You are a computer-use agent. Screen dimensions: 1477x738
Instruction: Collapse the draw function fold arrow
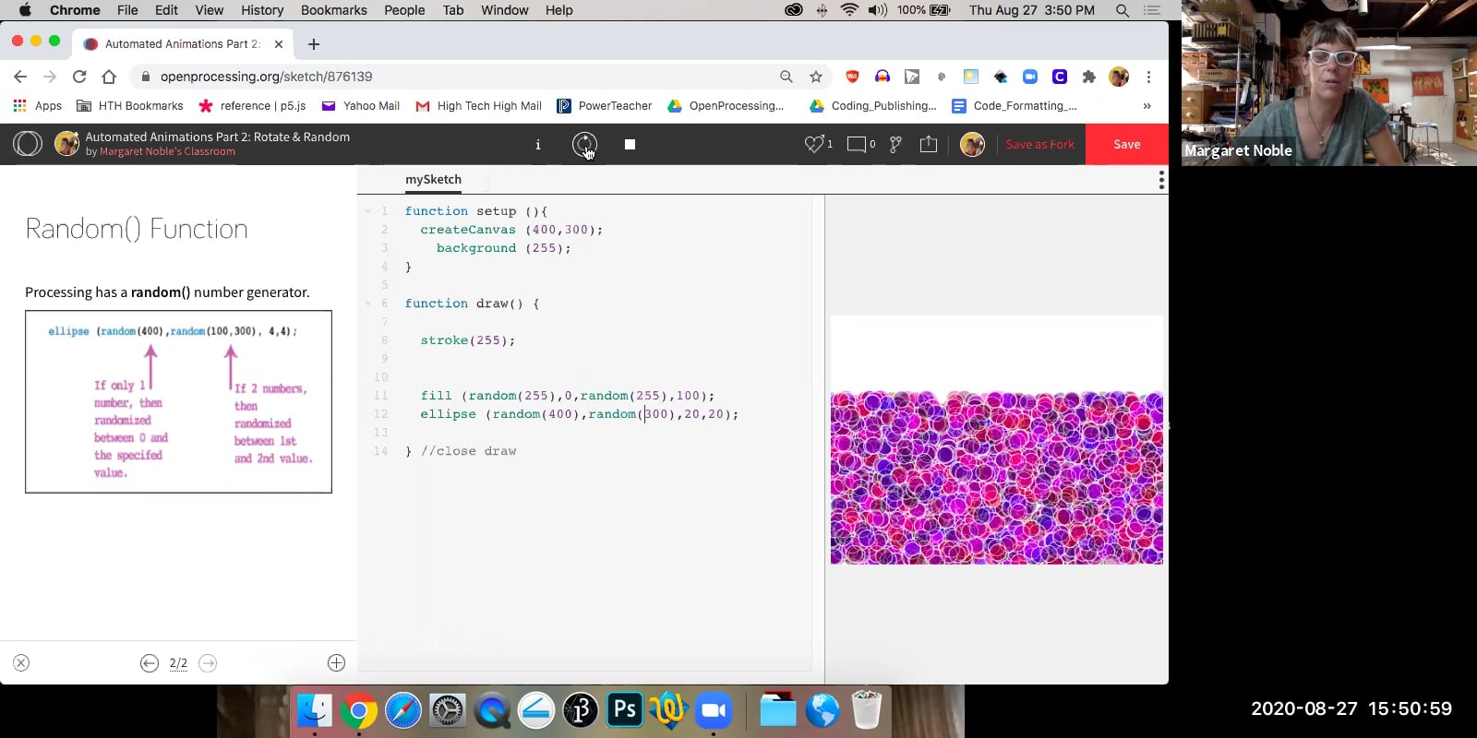[x=368, y=304]
